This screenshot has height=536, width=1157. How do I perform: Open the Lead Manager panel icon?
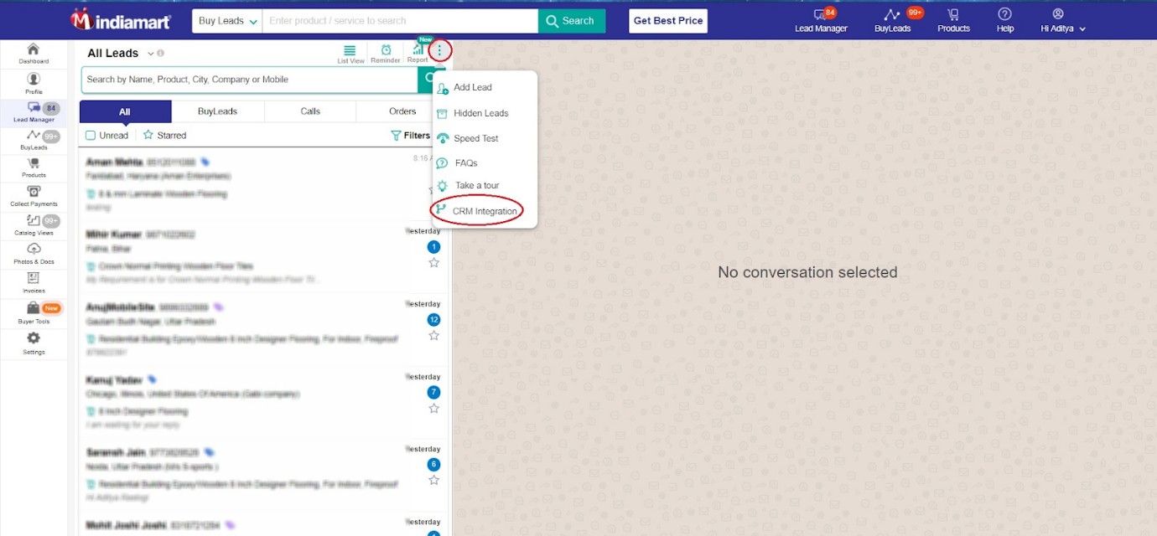click(x=33, y=109)
